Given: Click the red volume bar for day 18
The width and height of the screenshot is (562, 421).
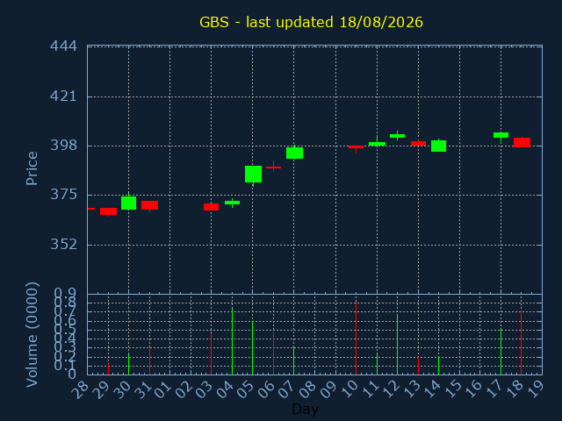Looking at the screenshot, I should coord(521,343).
